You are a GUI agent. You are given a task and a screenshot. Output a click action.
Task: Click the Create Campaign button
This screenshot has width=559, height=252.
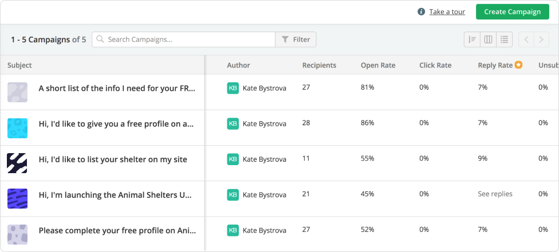click(x=512, y=12)
